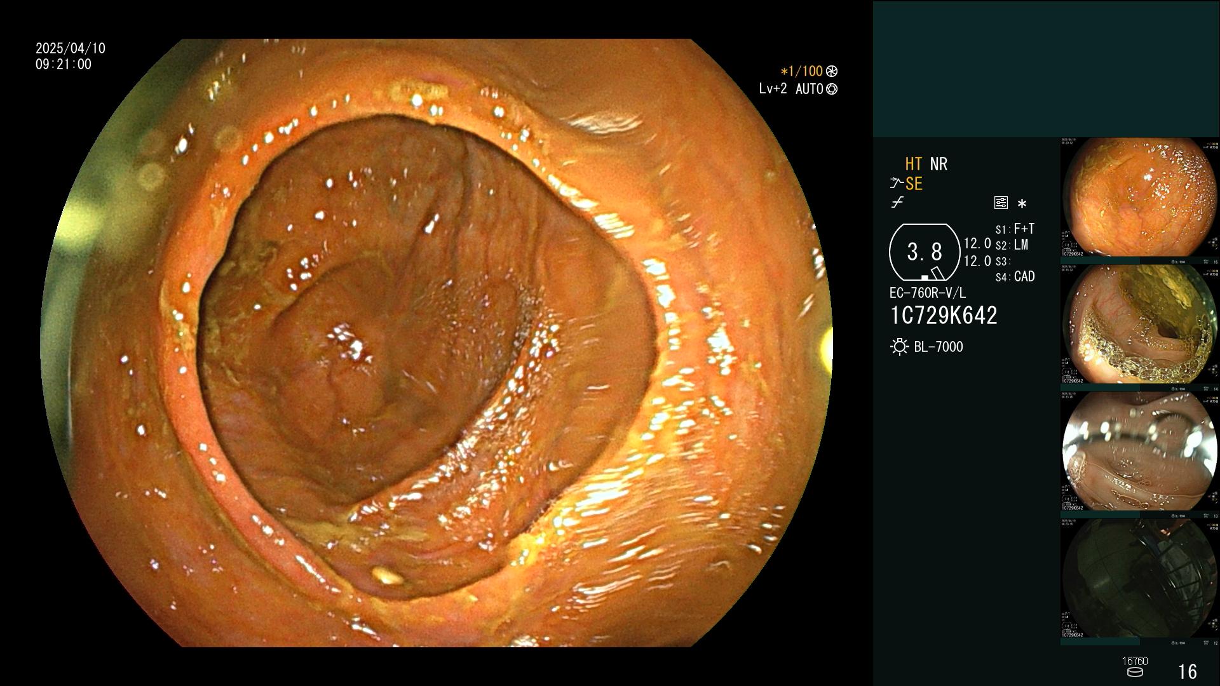The height and width of the screenshot is (686, 1220).
Task: Click the serial number 1C729K642
Action: click(944, 316)
